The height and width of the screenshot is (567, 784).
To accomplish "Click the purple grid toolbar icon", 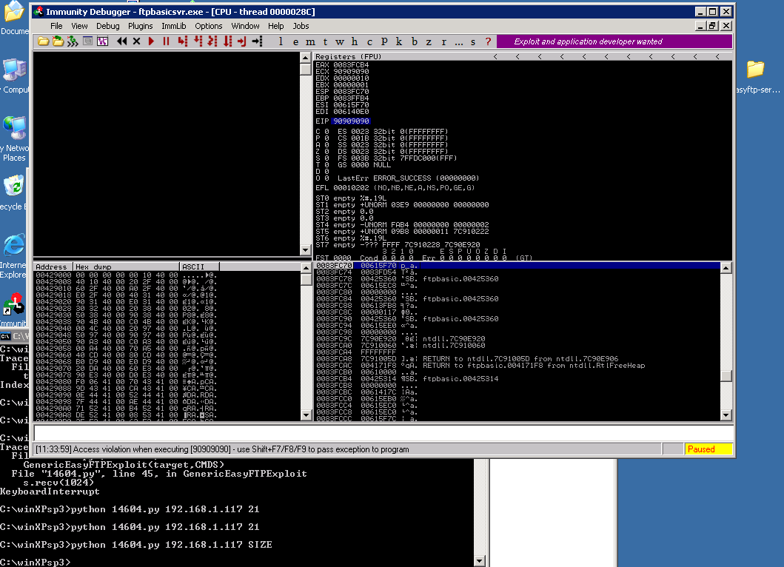I will click(102, 41).
